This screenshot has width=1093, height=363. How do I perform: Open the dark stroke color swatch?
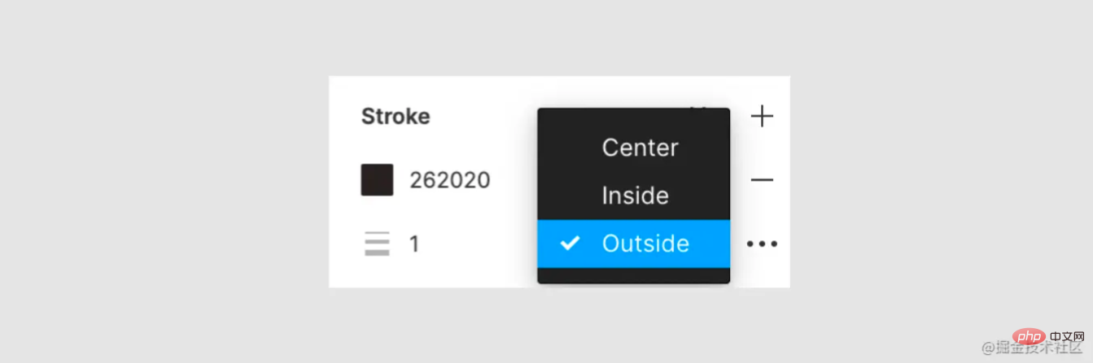[x=377, y=179]
